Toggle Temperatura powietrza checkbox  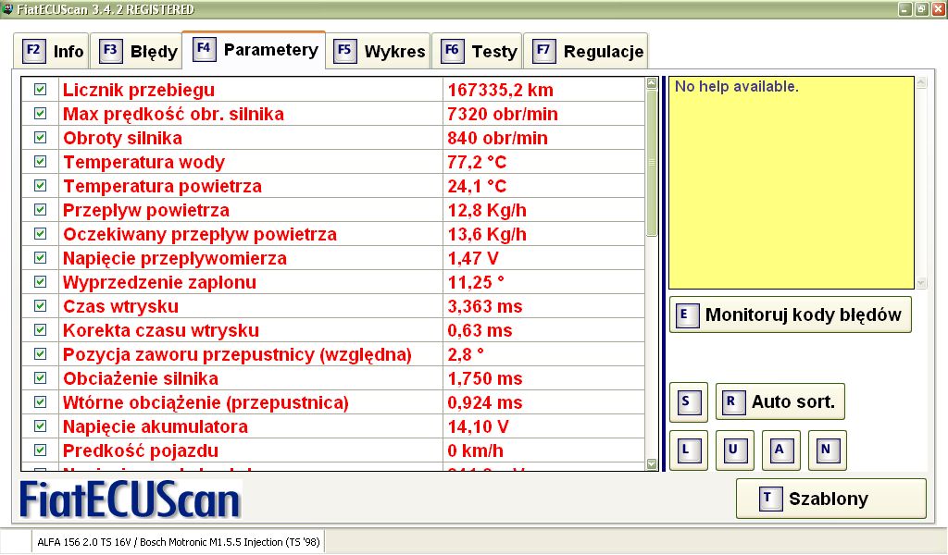[x=40, y=186]
